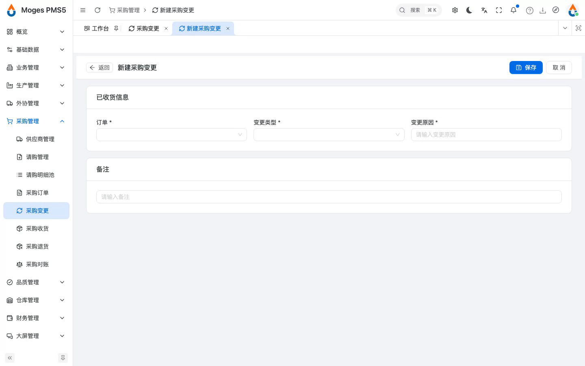
Task: Open the tab list dropdown chevron
Action: tap(565, 28)
